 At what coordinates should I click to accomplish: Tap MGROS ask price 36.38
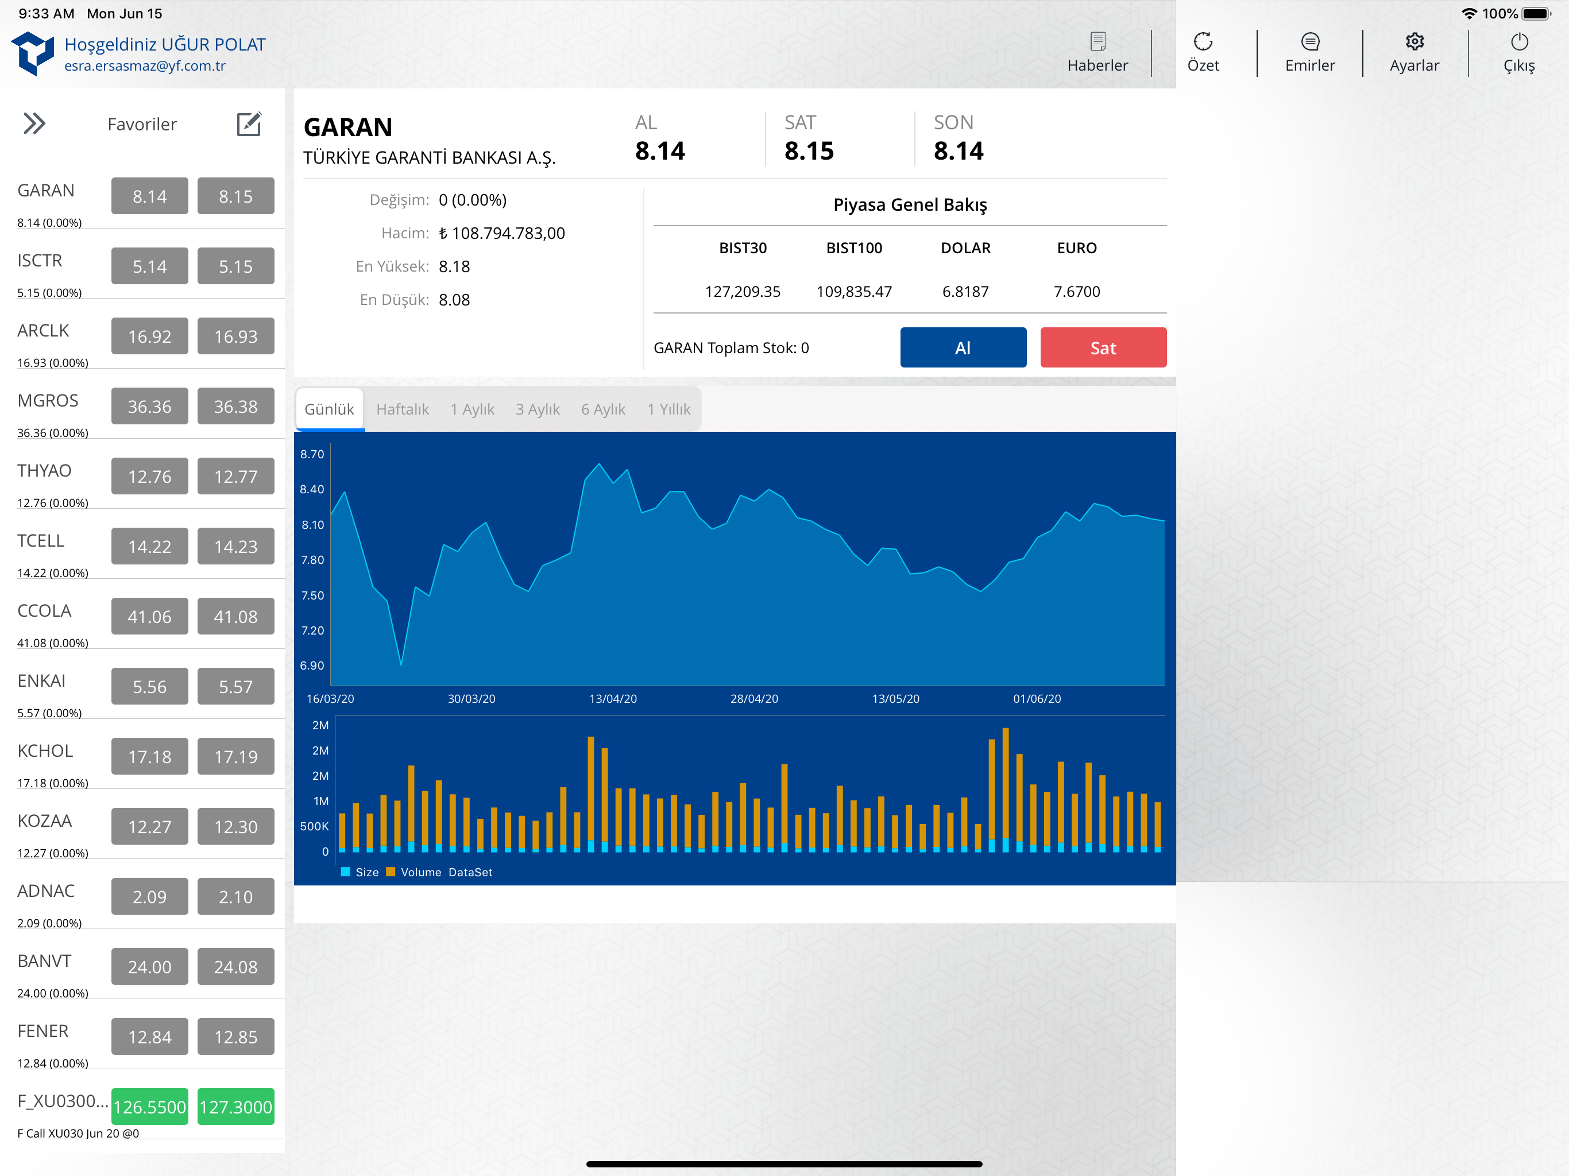235,407
